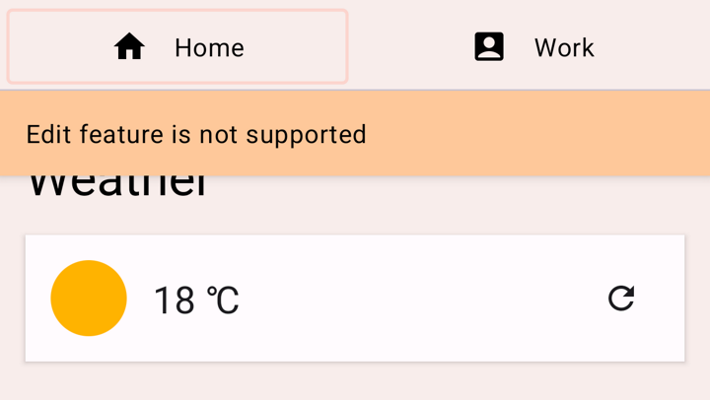Switch to the Home tab label

click(209, 47)
